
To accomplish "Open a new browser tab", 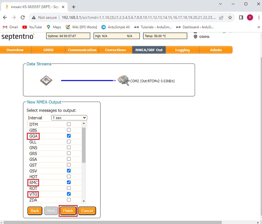I will pyautogui.click(x=73, y=7).
